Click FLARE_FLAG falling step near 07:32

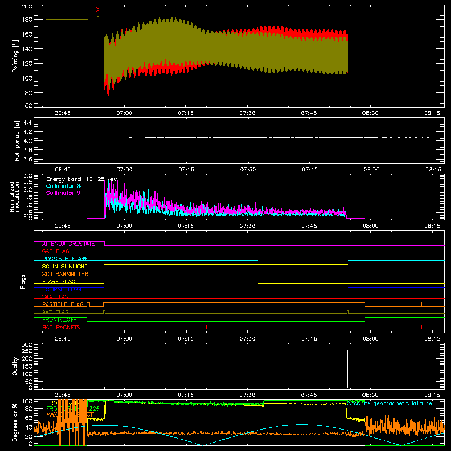point(258,281)
